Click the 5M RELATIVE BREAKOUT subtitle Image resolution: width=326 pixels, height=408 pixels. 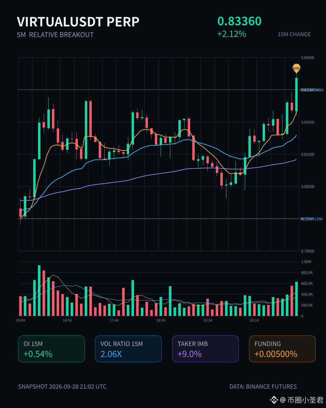(55, 35)
